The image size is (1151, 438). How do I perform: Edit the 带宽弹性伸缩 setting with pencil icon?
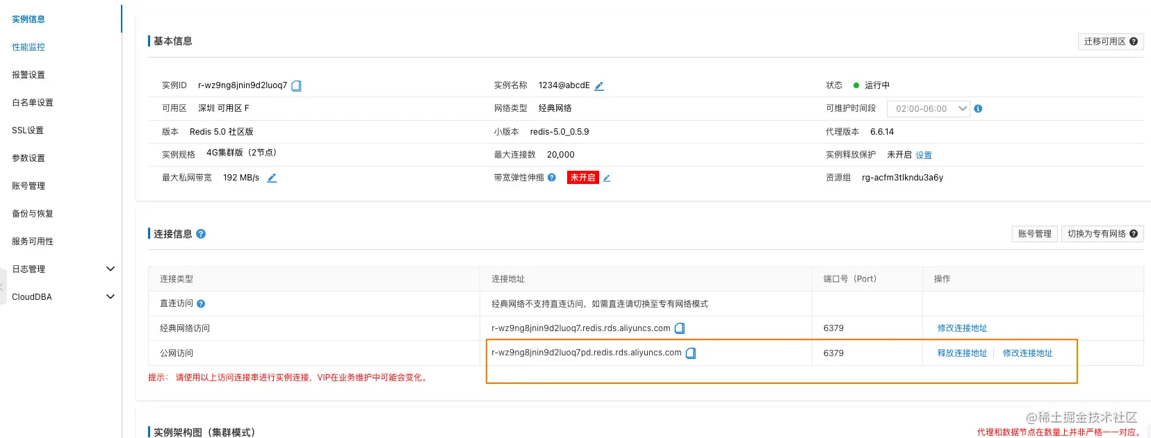point(606,178)
